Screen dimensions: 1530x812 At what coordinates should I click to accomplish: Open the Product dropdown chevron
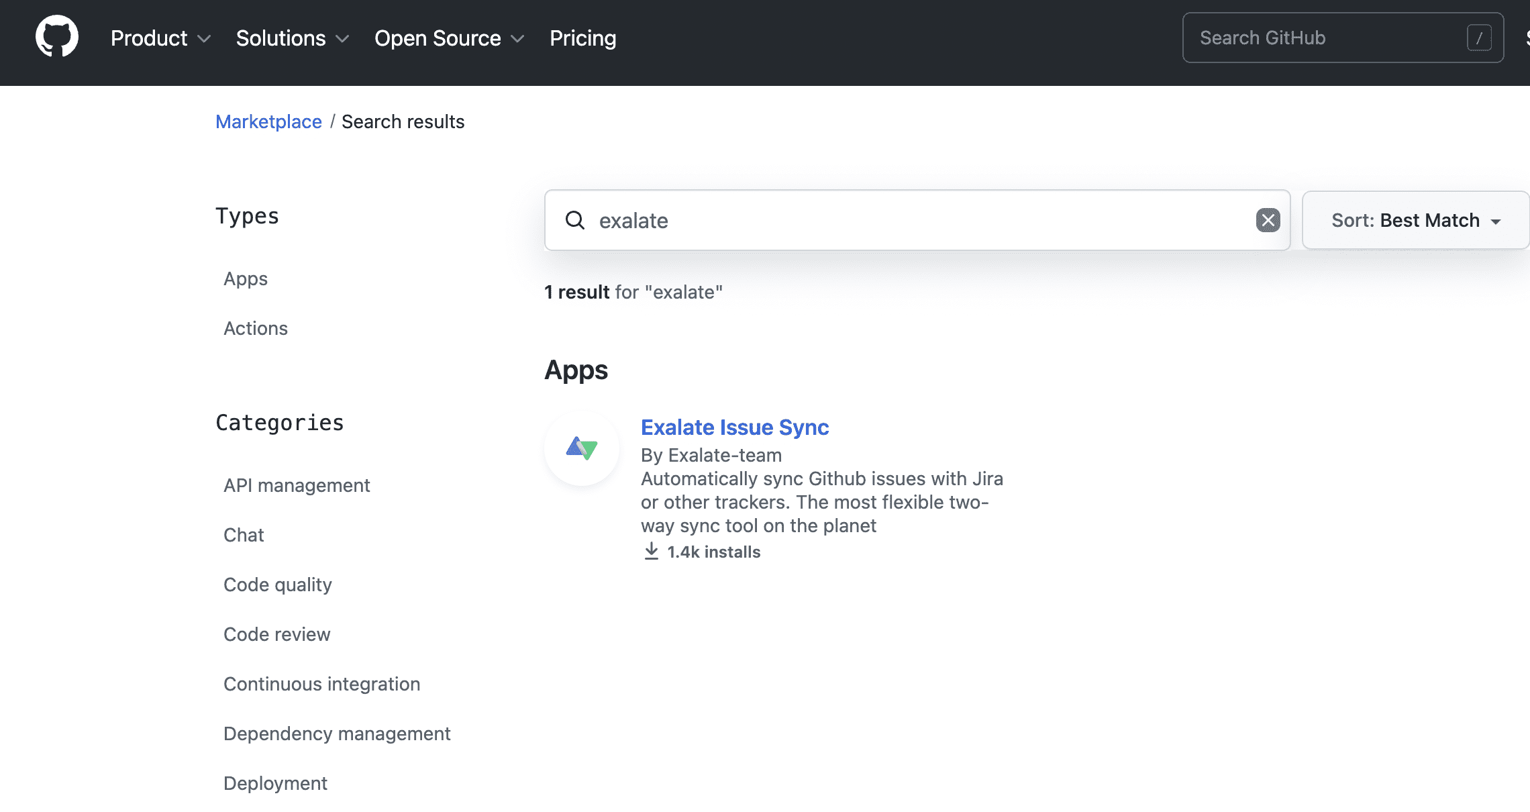pyautogui.click(x=204, y=39)
